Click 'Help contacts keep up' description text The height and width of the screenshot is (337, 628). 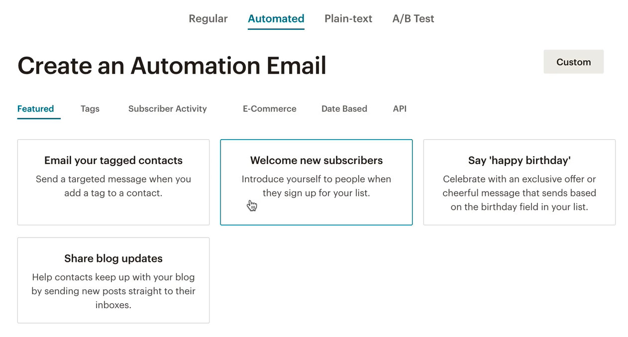pos(113,291)
